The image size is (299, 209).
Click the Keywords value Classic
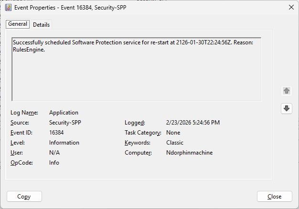coord(174,143)
